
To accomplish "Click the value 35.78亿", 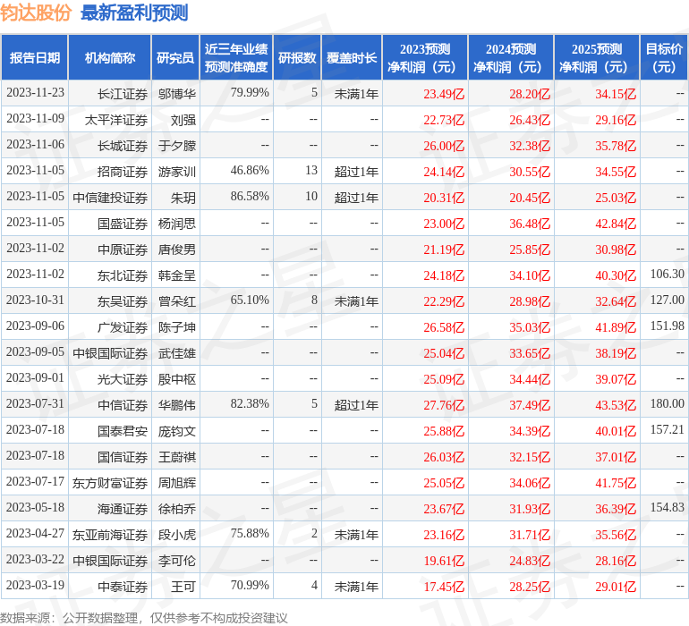I will 616,146.
